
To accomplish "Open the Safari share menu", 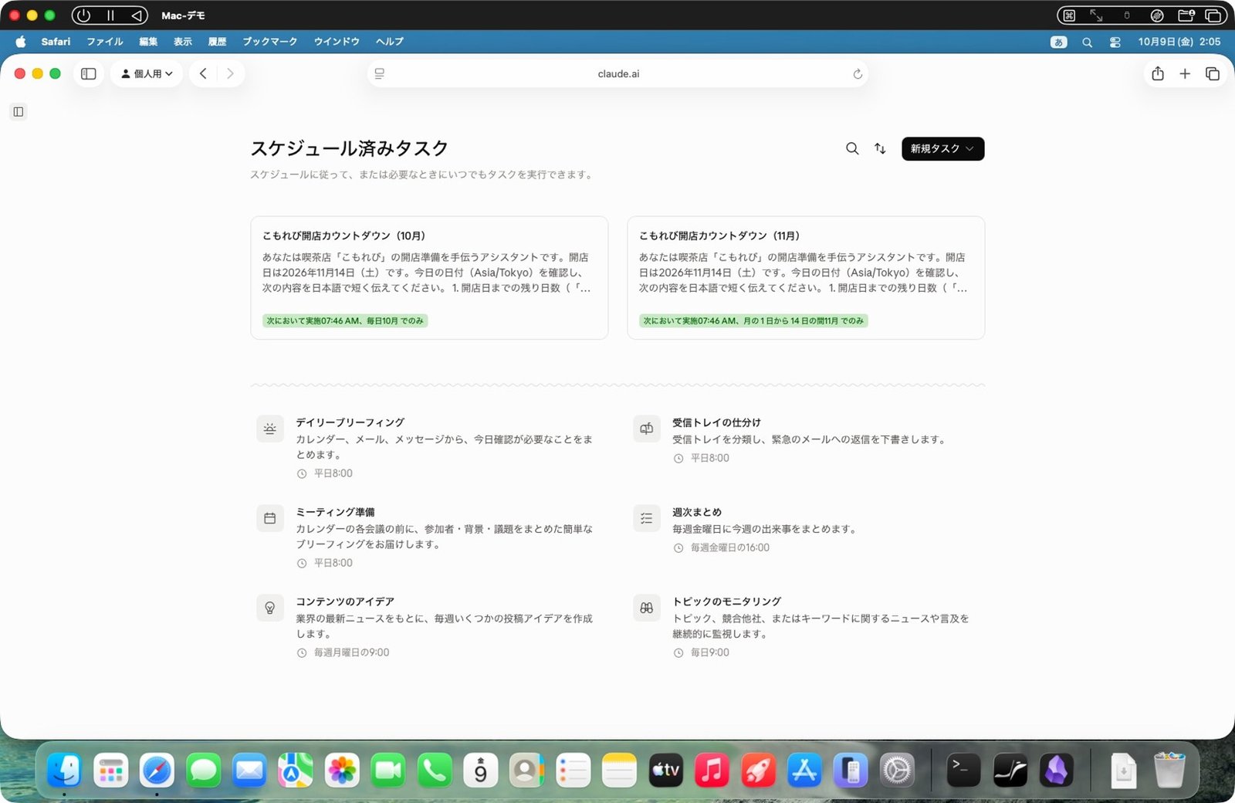I will pos(1157,73).
